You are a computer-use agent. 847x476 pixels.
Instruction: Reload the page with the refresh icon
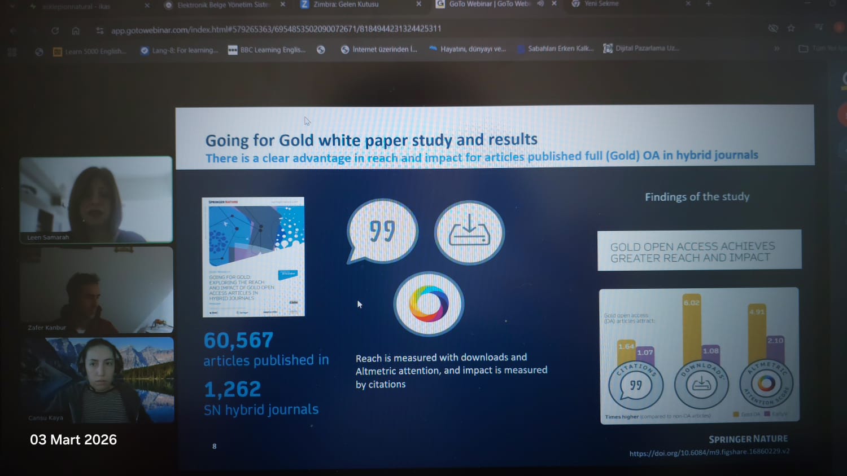pyautogui.click(x=55, y=30)
